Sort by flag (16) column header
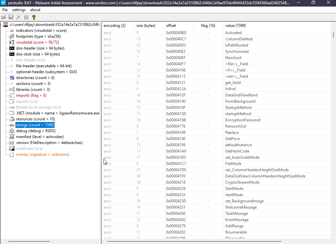Viewport: 336px width, 244px height. (x=208, y=26)
